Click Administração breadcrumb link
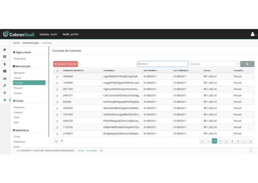Image resolution: width=258 pixels, height=183 pixels. (30, 43)
